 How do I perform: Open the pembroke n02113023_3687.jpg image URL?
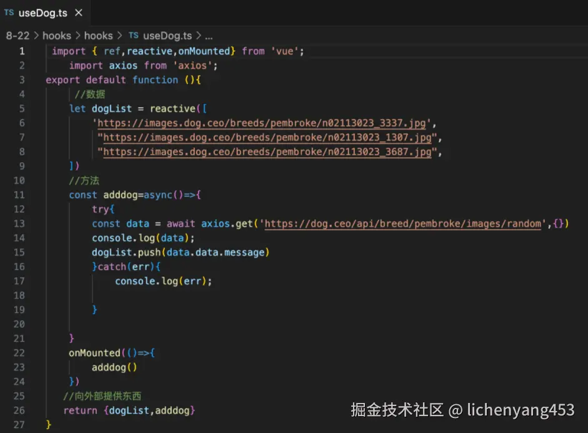(267, 151)
